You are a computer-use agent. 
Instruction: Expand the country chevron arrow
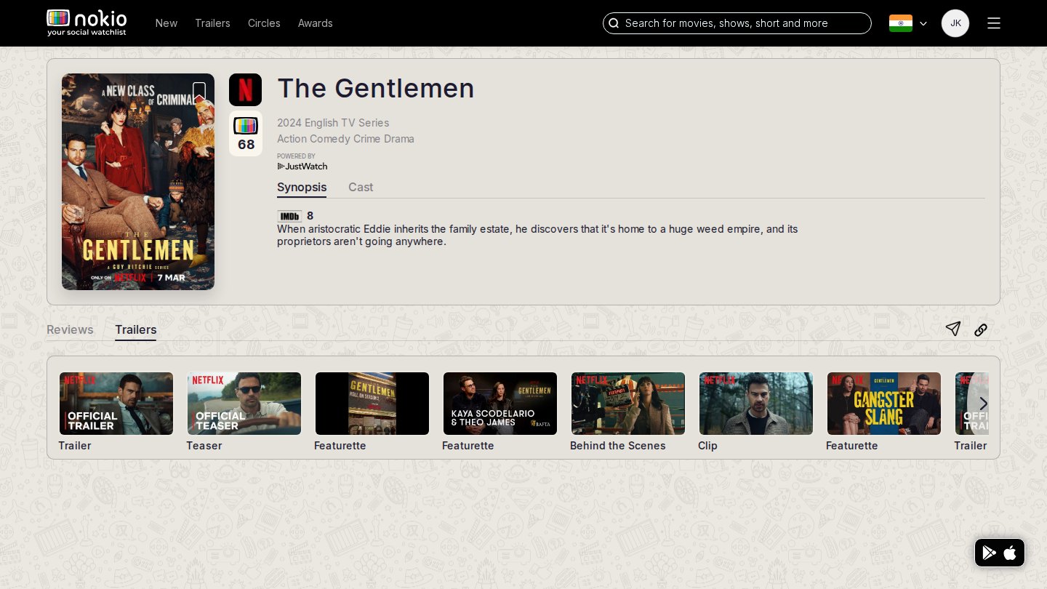(923, 23)
